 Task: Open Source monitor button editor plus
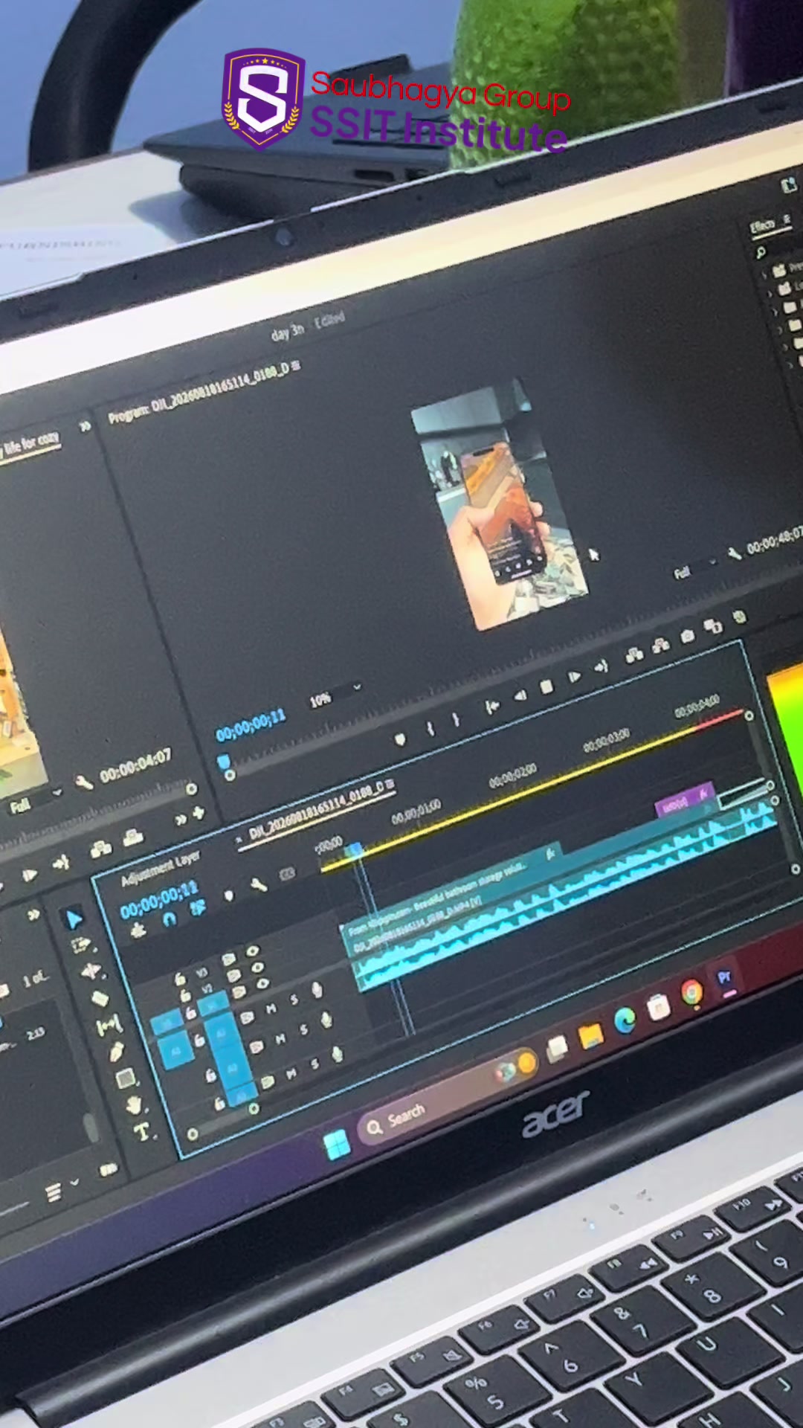pos(199,813)
